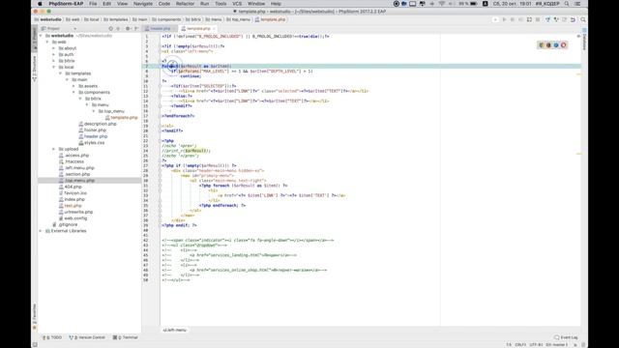Select urlrewrite.php in the project tree
The image size is (619, 348).
tap(75, 212)
